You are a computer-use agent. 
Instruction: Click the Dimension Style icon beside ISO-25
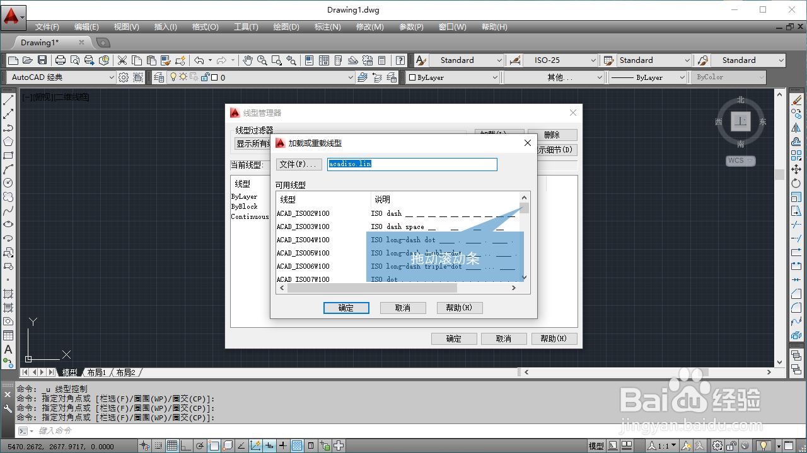(515, 60)
